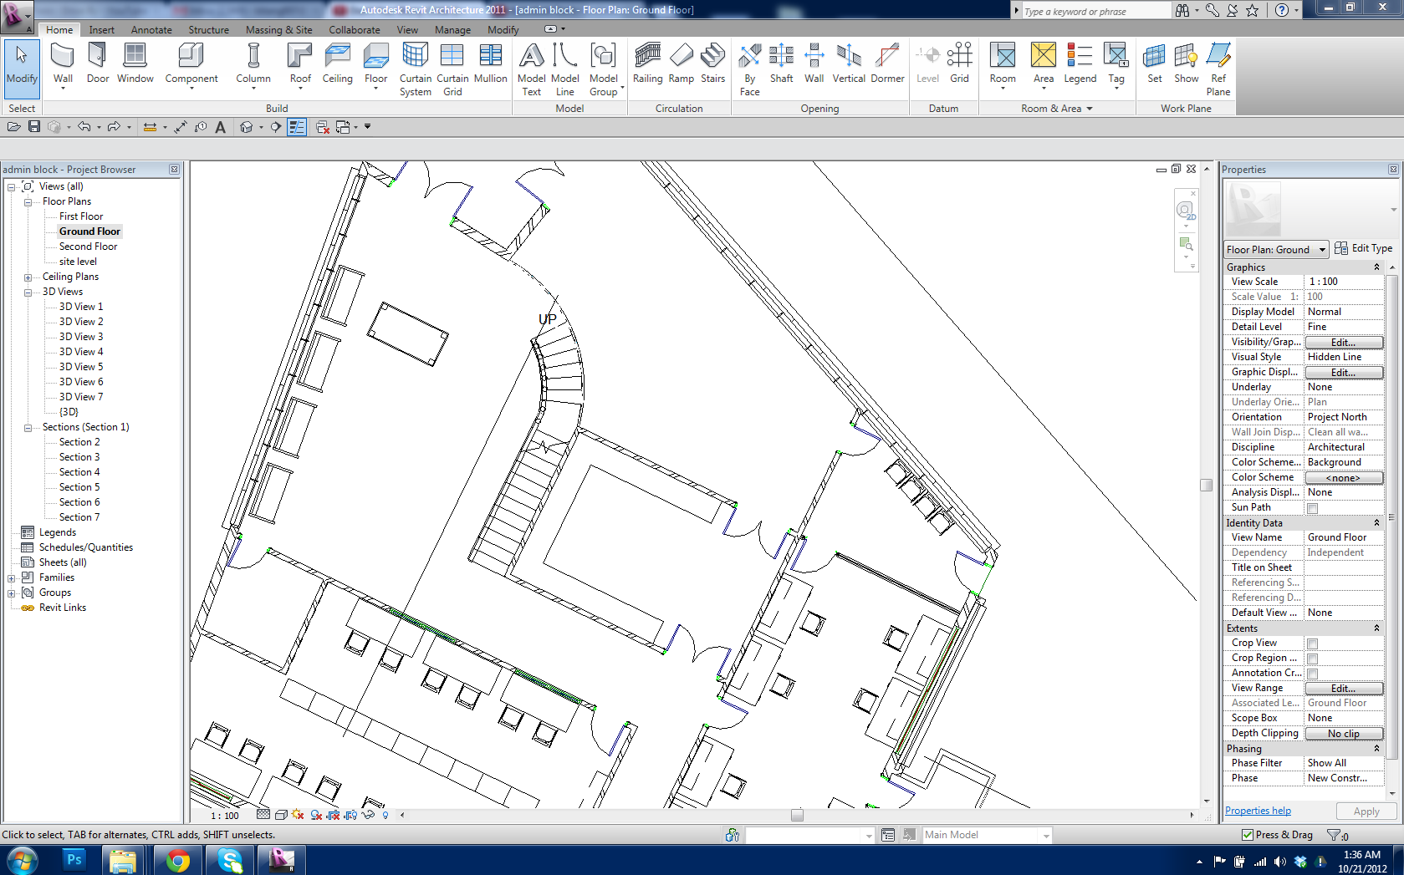Select the Room tool
Image resolution: width=1404 pixels, height=875 pixels.
pyautogui.click(x=1003, y=64)
